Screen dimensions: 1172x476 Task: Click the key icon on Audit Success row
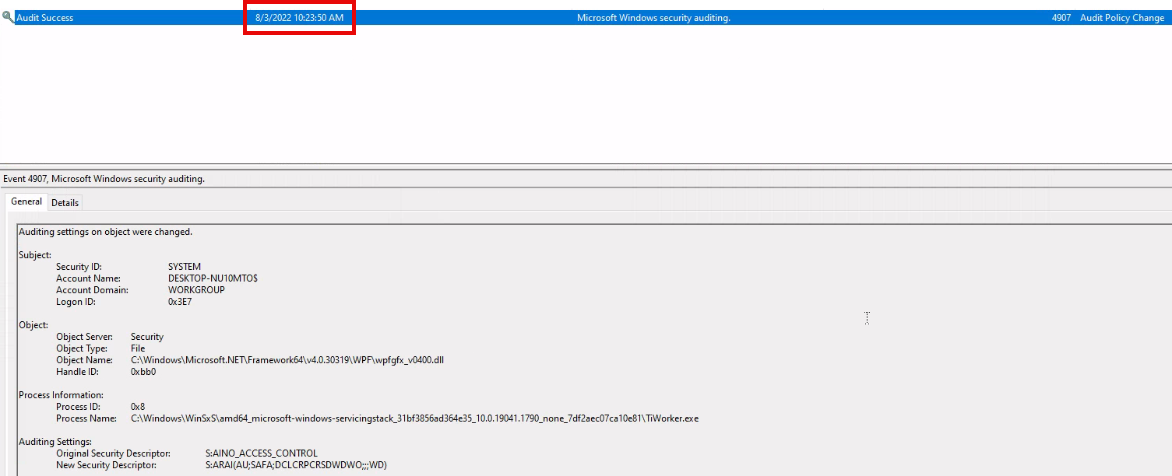[x=8, y=17]
